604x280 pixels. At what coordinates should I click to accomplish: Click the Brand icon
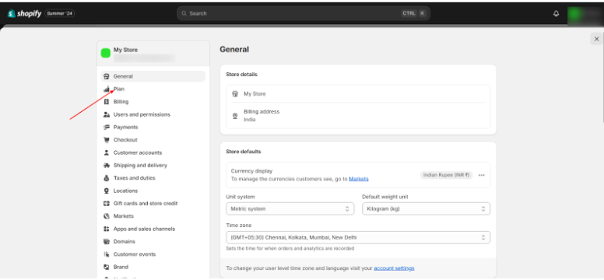click(x=107, y=267)
